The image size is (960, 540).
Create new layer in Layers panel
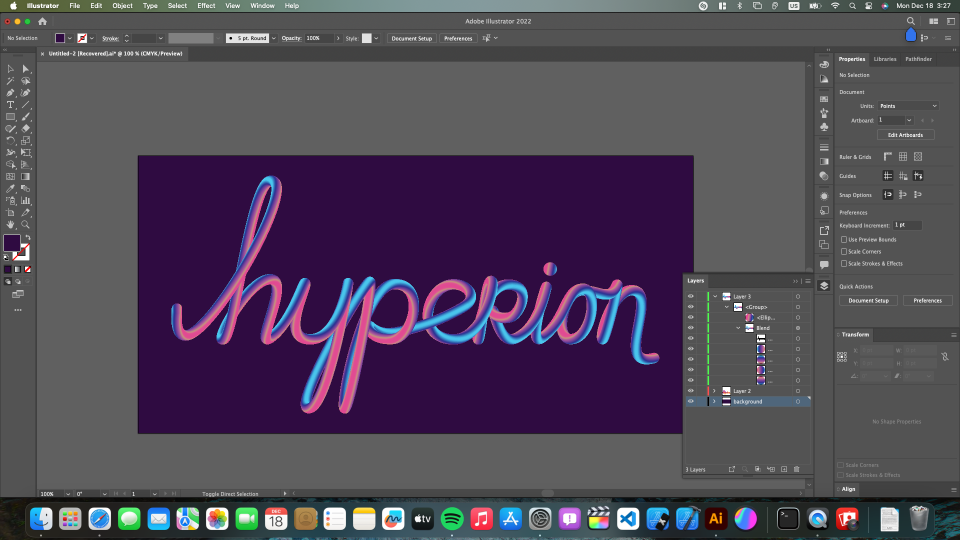784,469
